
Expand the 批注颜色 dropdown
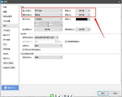(x=48, y=30)
